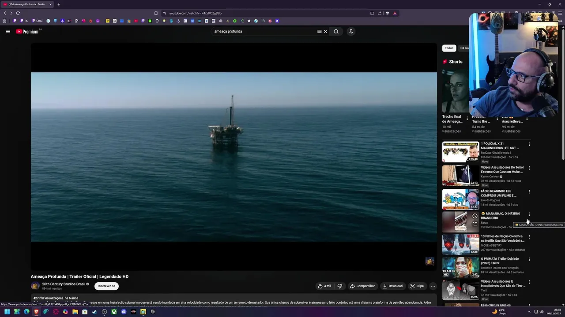Open Brave Rewards triangle icon

[395, 13]
